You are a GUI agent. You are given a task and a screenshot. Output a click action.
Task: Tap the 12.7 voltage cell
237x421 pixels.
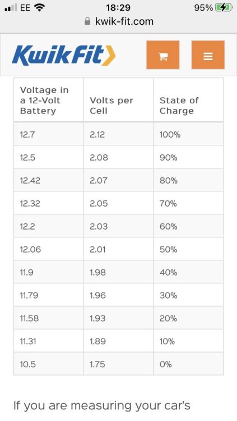(49, 134)
